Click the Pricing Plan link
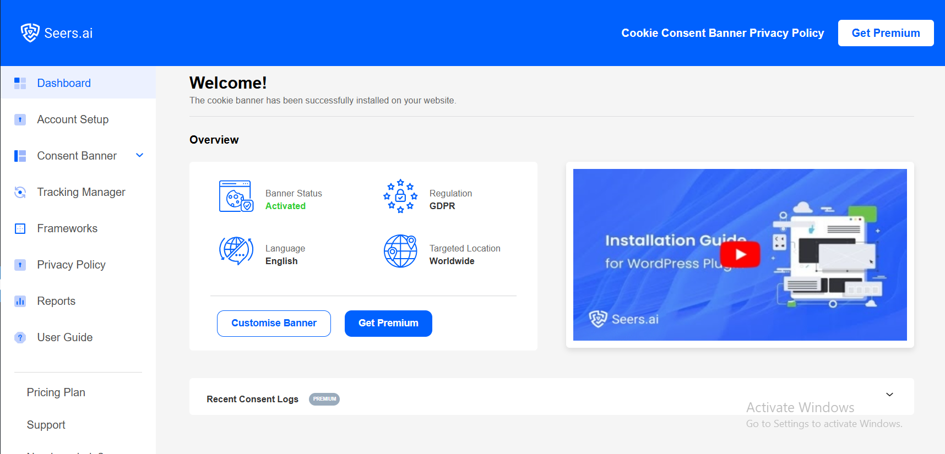945x454 pixels. [56, 392]
